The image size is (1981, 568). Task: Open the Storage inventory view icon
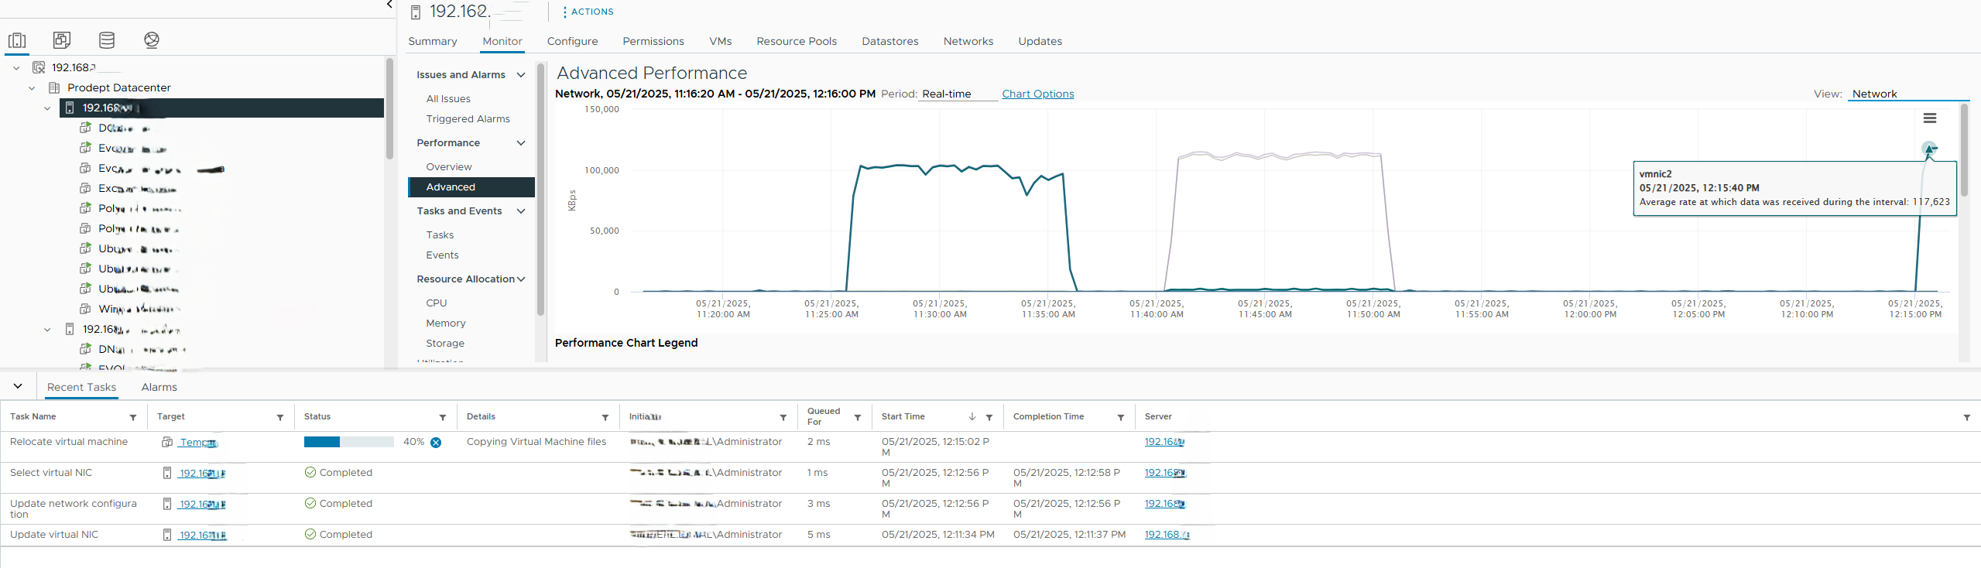(107, 40)
